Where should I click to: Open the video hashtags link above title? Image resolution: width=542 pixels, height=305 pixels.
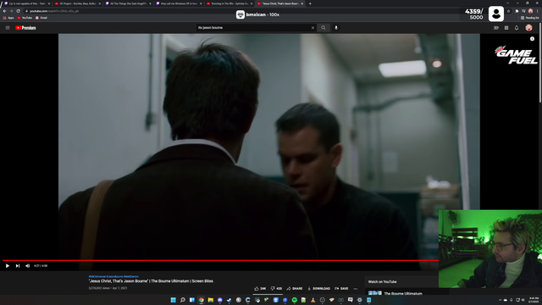[x=113, y=277]
